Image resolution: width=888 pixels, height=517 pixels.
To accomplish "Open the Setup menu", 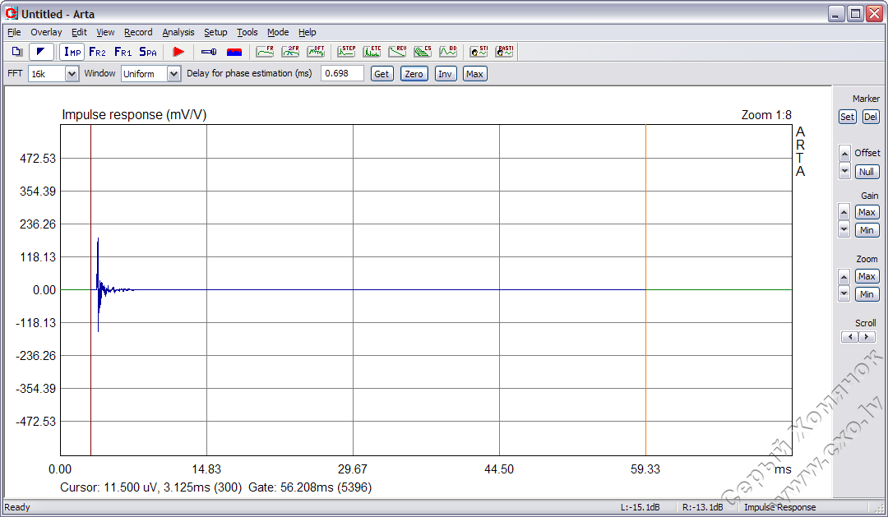I will (x=215, y=32).
